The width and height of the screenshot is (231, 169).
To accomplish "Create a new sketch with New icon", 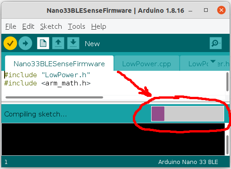I will [43, 43].
